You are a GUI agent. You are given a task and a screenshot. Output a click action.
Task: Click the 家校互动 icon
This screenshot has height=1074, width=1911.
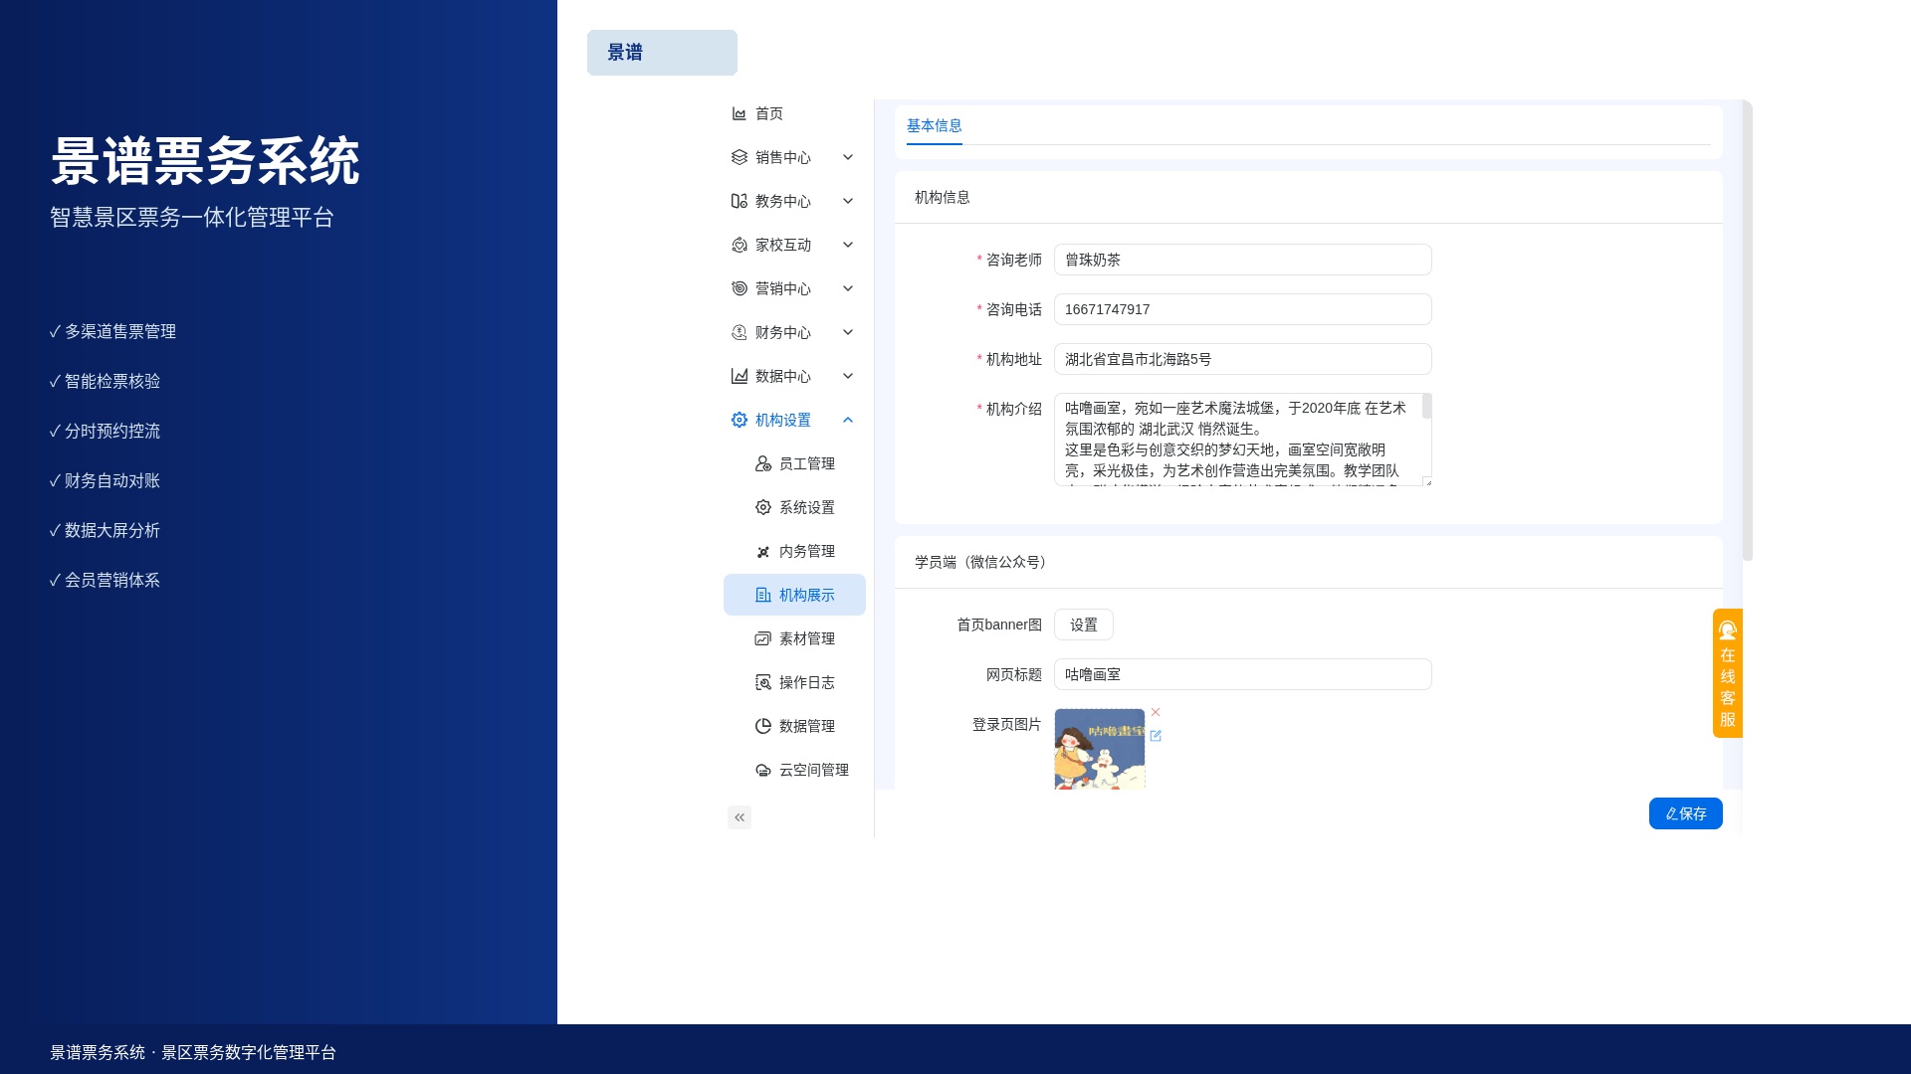click(740, 245)
